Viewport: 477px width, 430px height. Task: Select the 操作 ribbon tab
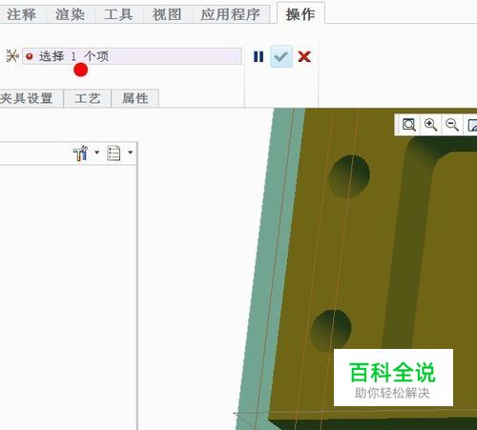click(301, 14)
